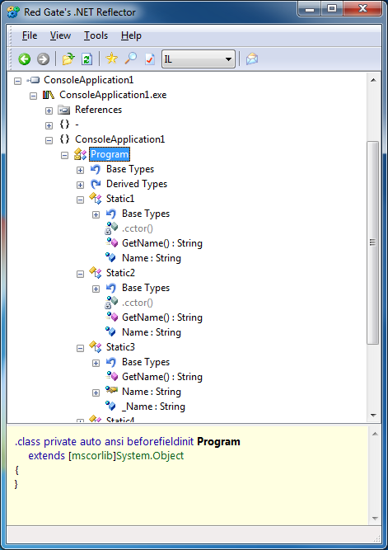
Task: Click the Static2 class icon
Action: 96,273
